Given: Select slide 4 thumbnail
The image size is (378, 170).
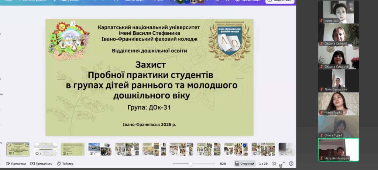Looking at the screenshot, I should click(x=100, y=149).
